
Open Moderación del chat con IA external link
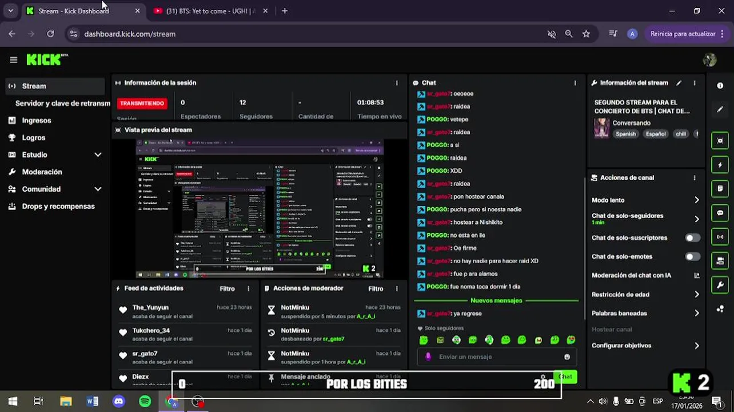[x=697, y=275]
